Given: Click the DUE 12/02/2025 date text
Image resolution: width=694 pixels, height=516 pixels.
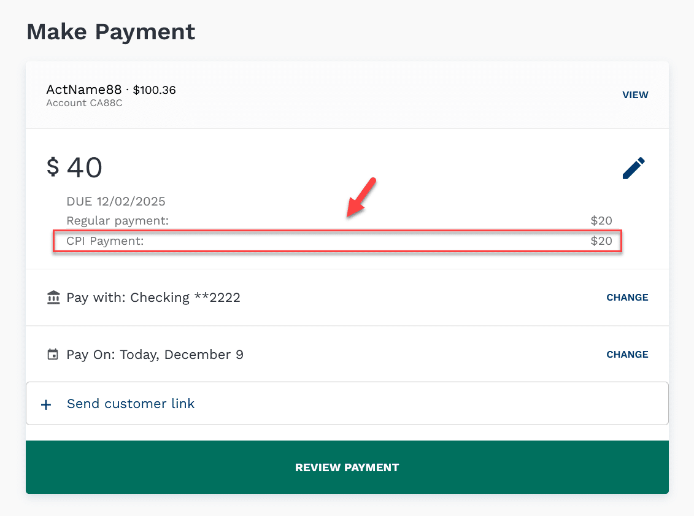Looking at the screenshot, I should pyautogui.click(x=116, y=201).
